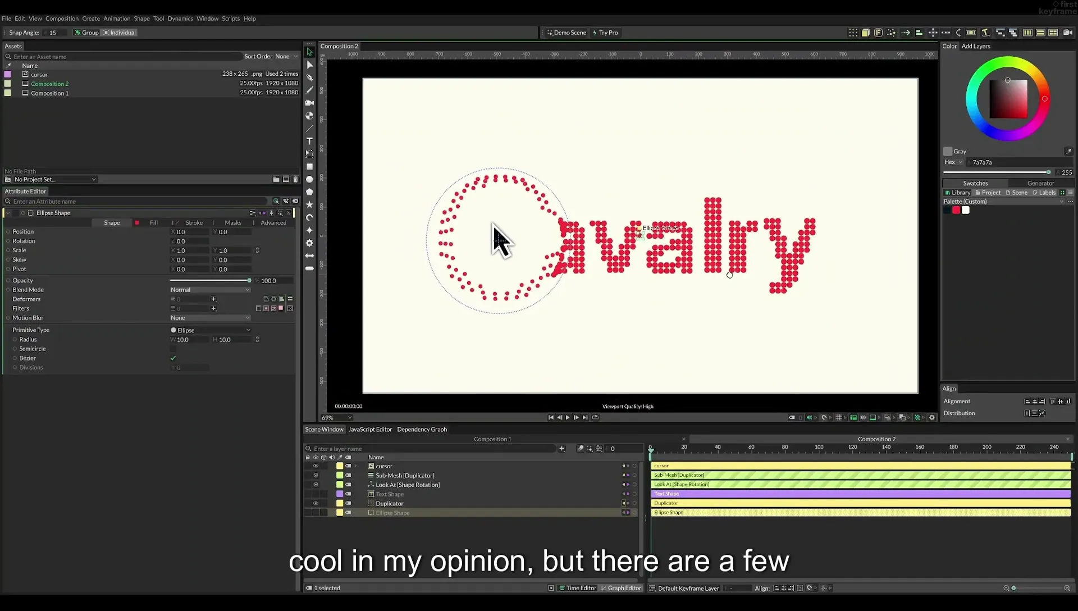Select the Star shape tool
Screen dimensions: 1078x611
click(309, 205)
